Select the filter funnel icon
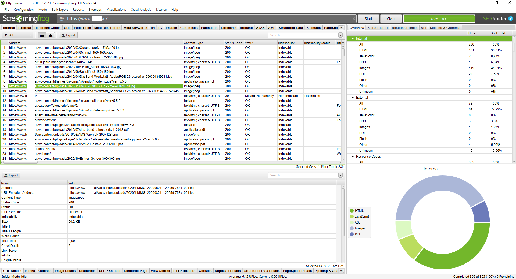Screen dimensions: 516x279 (6, 35)
